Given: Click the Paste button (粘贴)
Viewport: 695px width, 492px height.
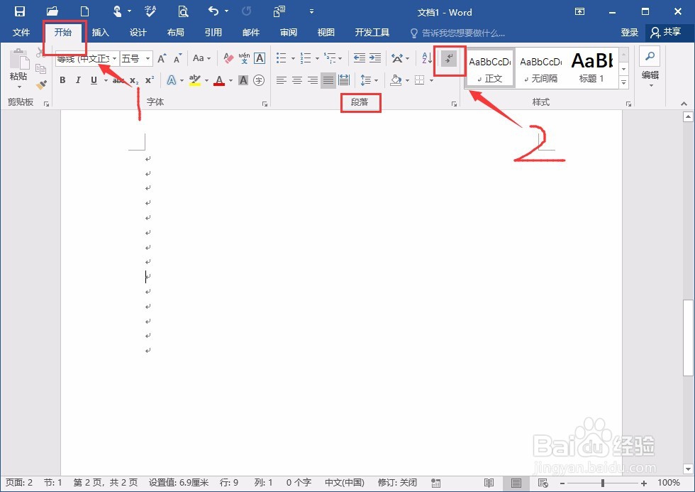Looking at the screenshot, I should (18, 68).
